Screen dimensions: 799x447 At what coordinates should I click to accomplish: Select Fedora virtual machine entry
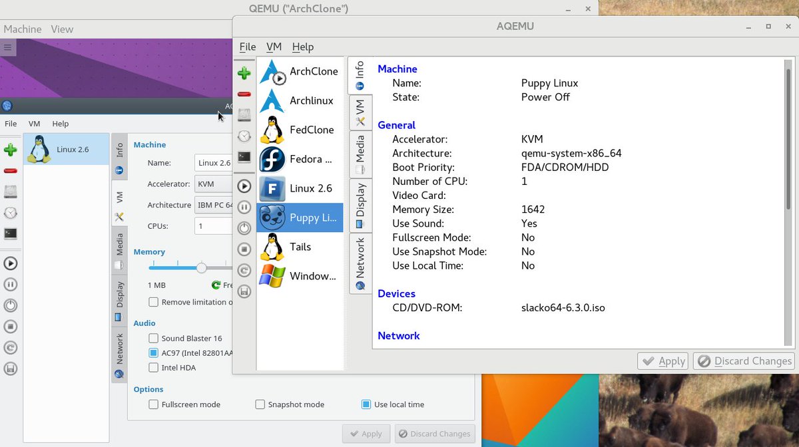point(300,159)
